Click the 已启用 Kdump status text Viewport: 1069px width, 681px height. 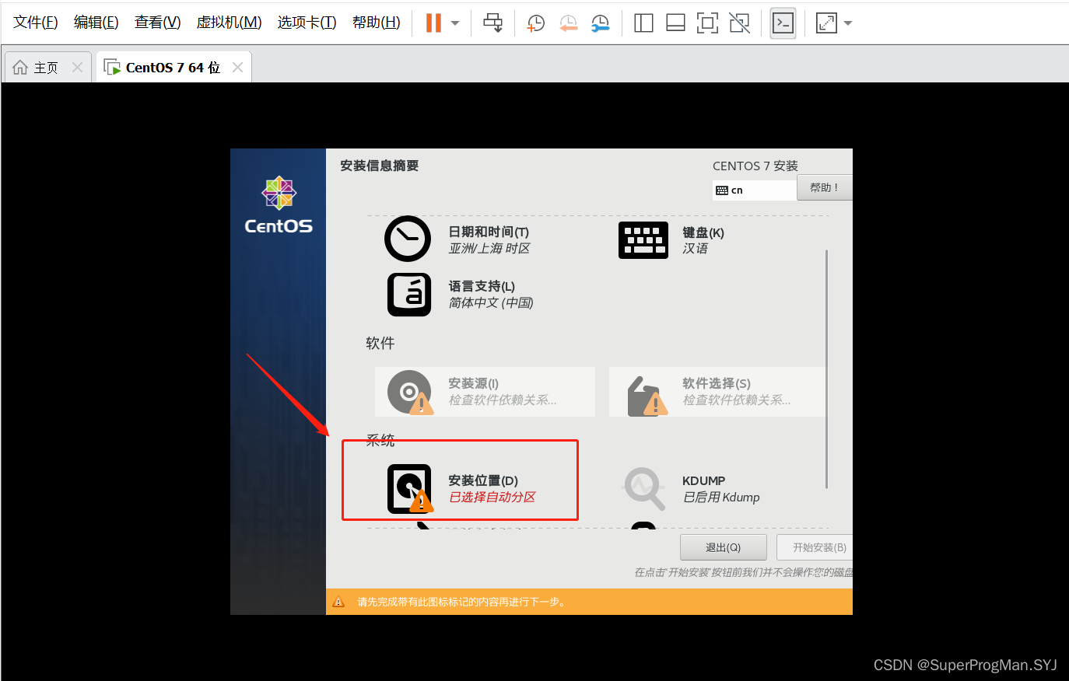[721, 497]
